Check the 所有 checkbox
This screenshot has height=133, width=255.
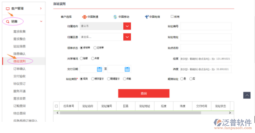click(172, 16)
